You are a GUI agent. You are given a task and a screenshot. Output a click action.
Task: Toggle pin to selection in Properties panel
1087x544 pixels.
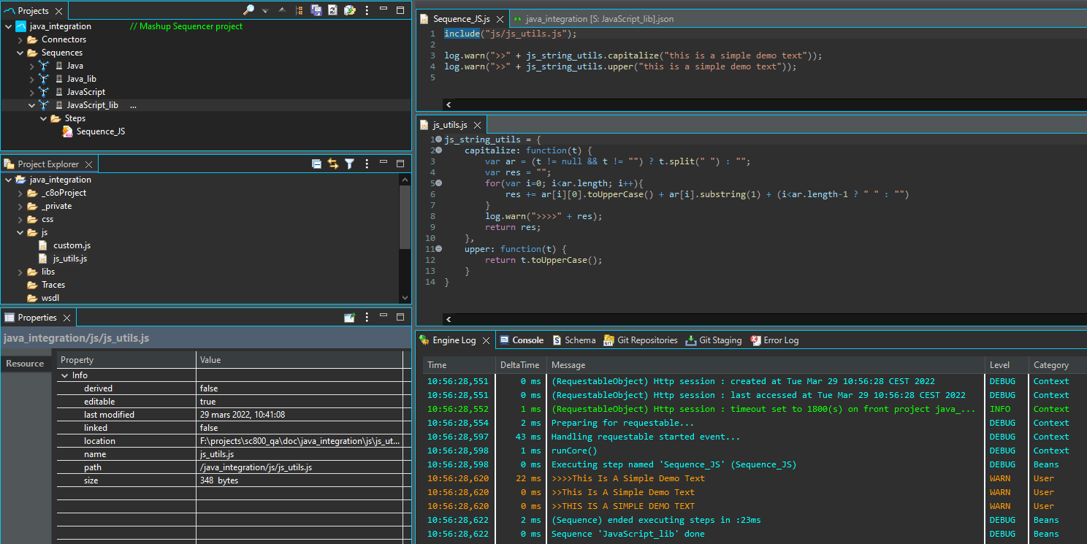pos(349,318)
